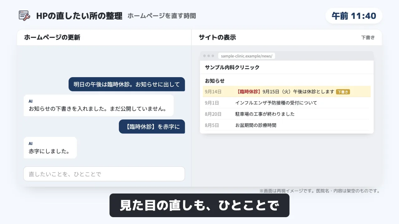Click the サイトの表示 panel title
Image resolution: width=399 pixels, height=224 pixels.
coord(217,37)
